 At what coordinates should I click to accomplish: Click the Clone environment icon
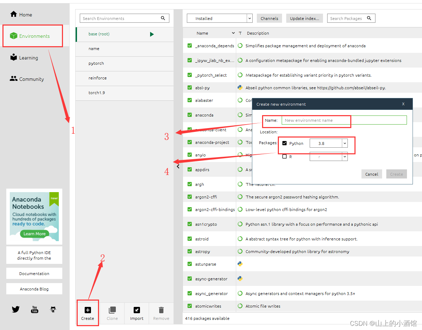(x=112, y=310)
